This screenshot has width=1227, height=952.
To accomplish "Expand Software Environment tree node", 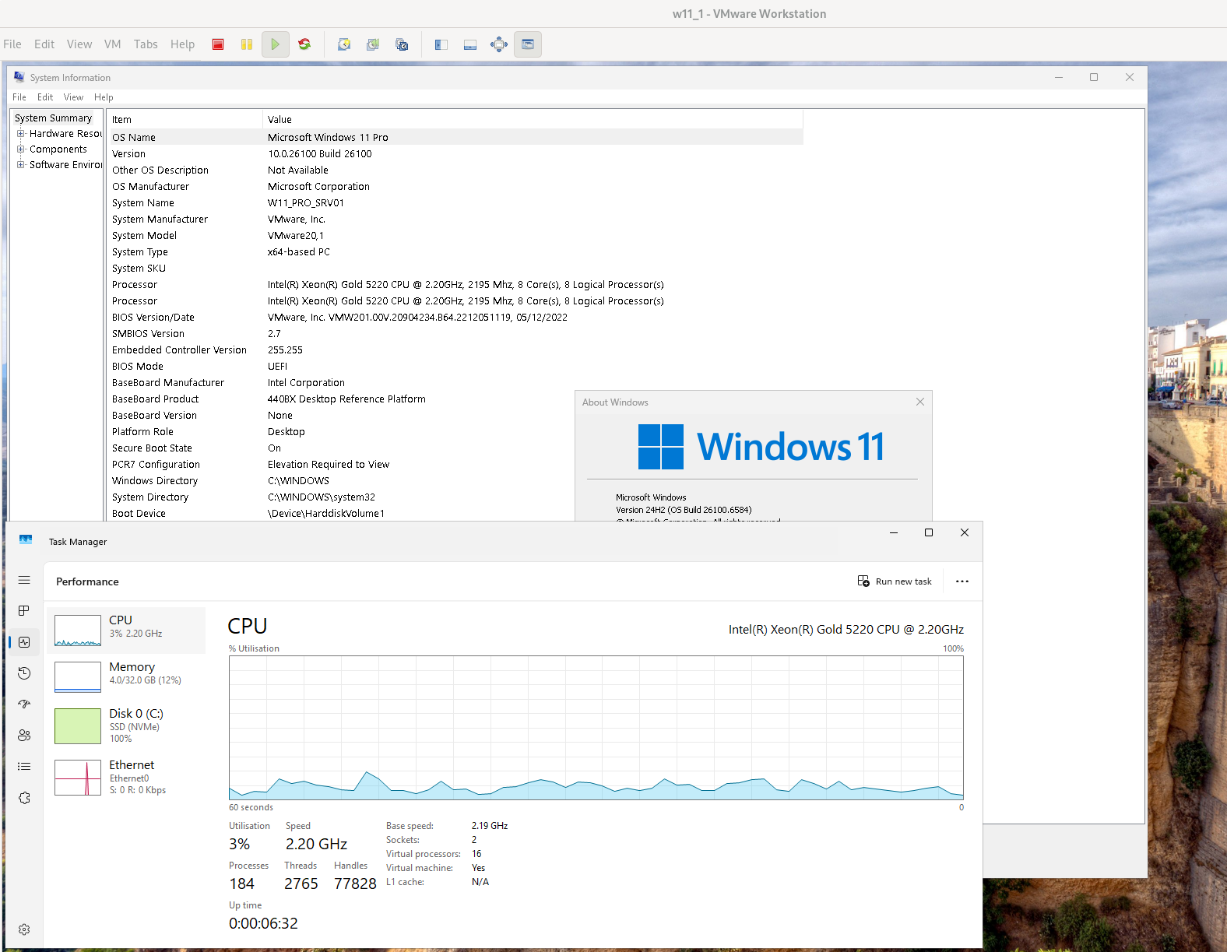I will point(21,165).
